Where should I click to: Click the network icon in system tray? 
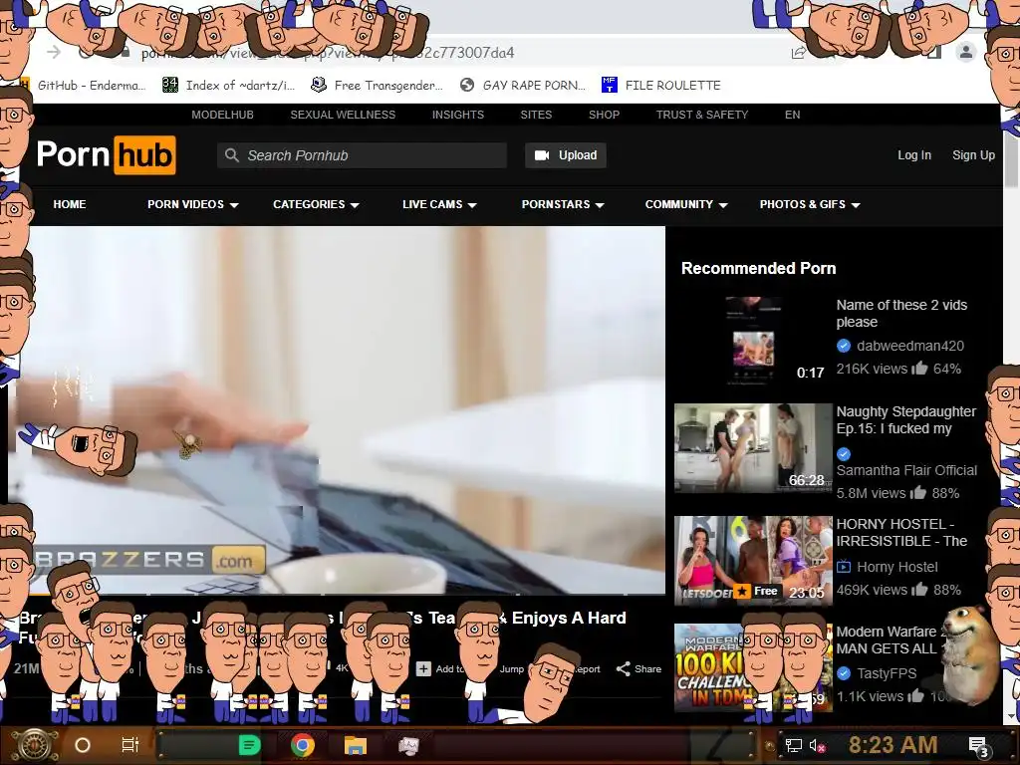coord(793,745)
